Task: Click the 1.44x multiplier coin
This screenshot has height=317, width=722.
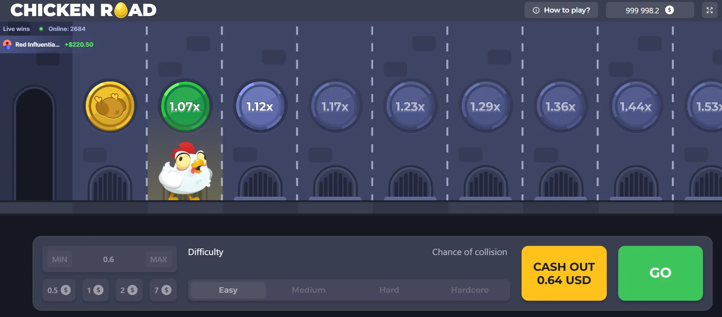Action: [x=636, y=106]
